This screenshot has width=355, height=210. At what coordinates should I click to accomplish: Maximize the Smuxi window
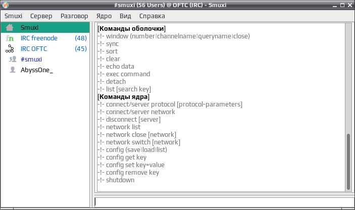[342, 5]
